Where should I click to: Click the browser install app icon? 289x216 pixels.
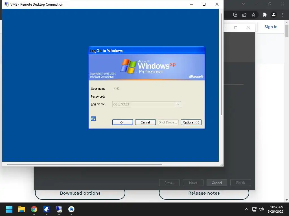click(235, 15)
